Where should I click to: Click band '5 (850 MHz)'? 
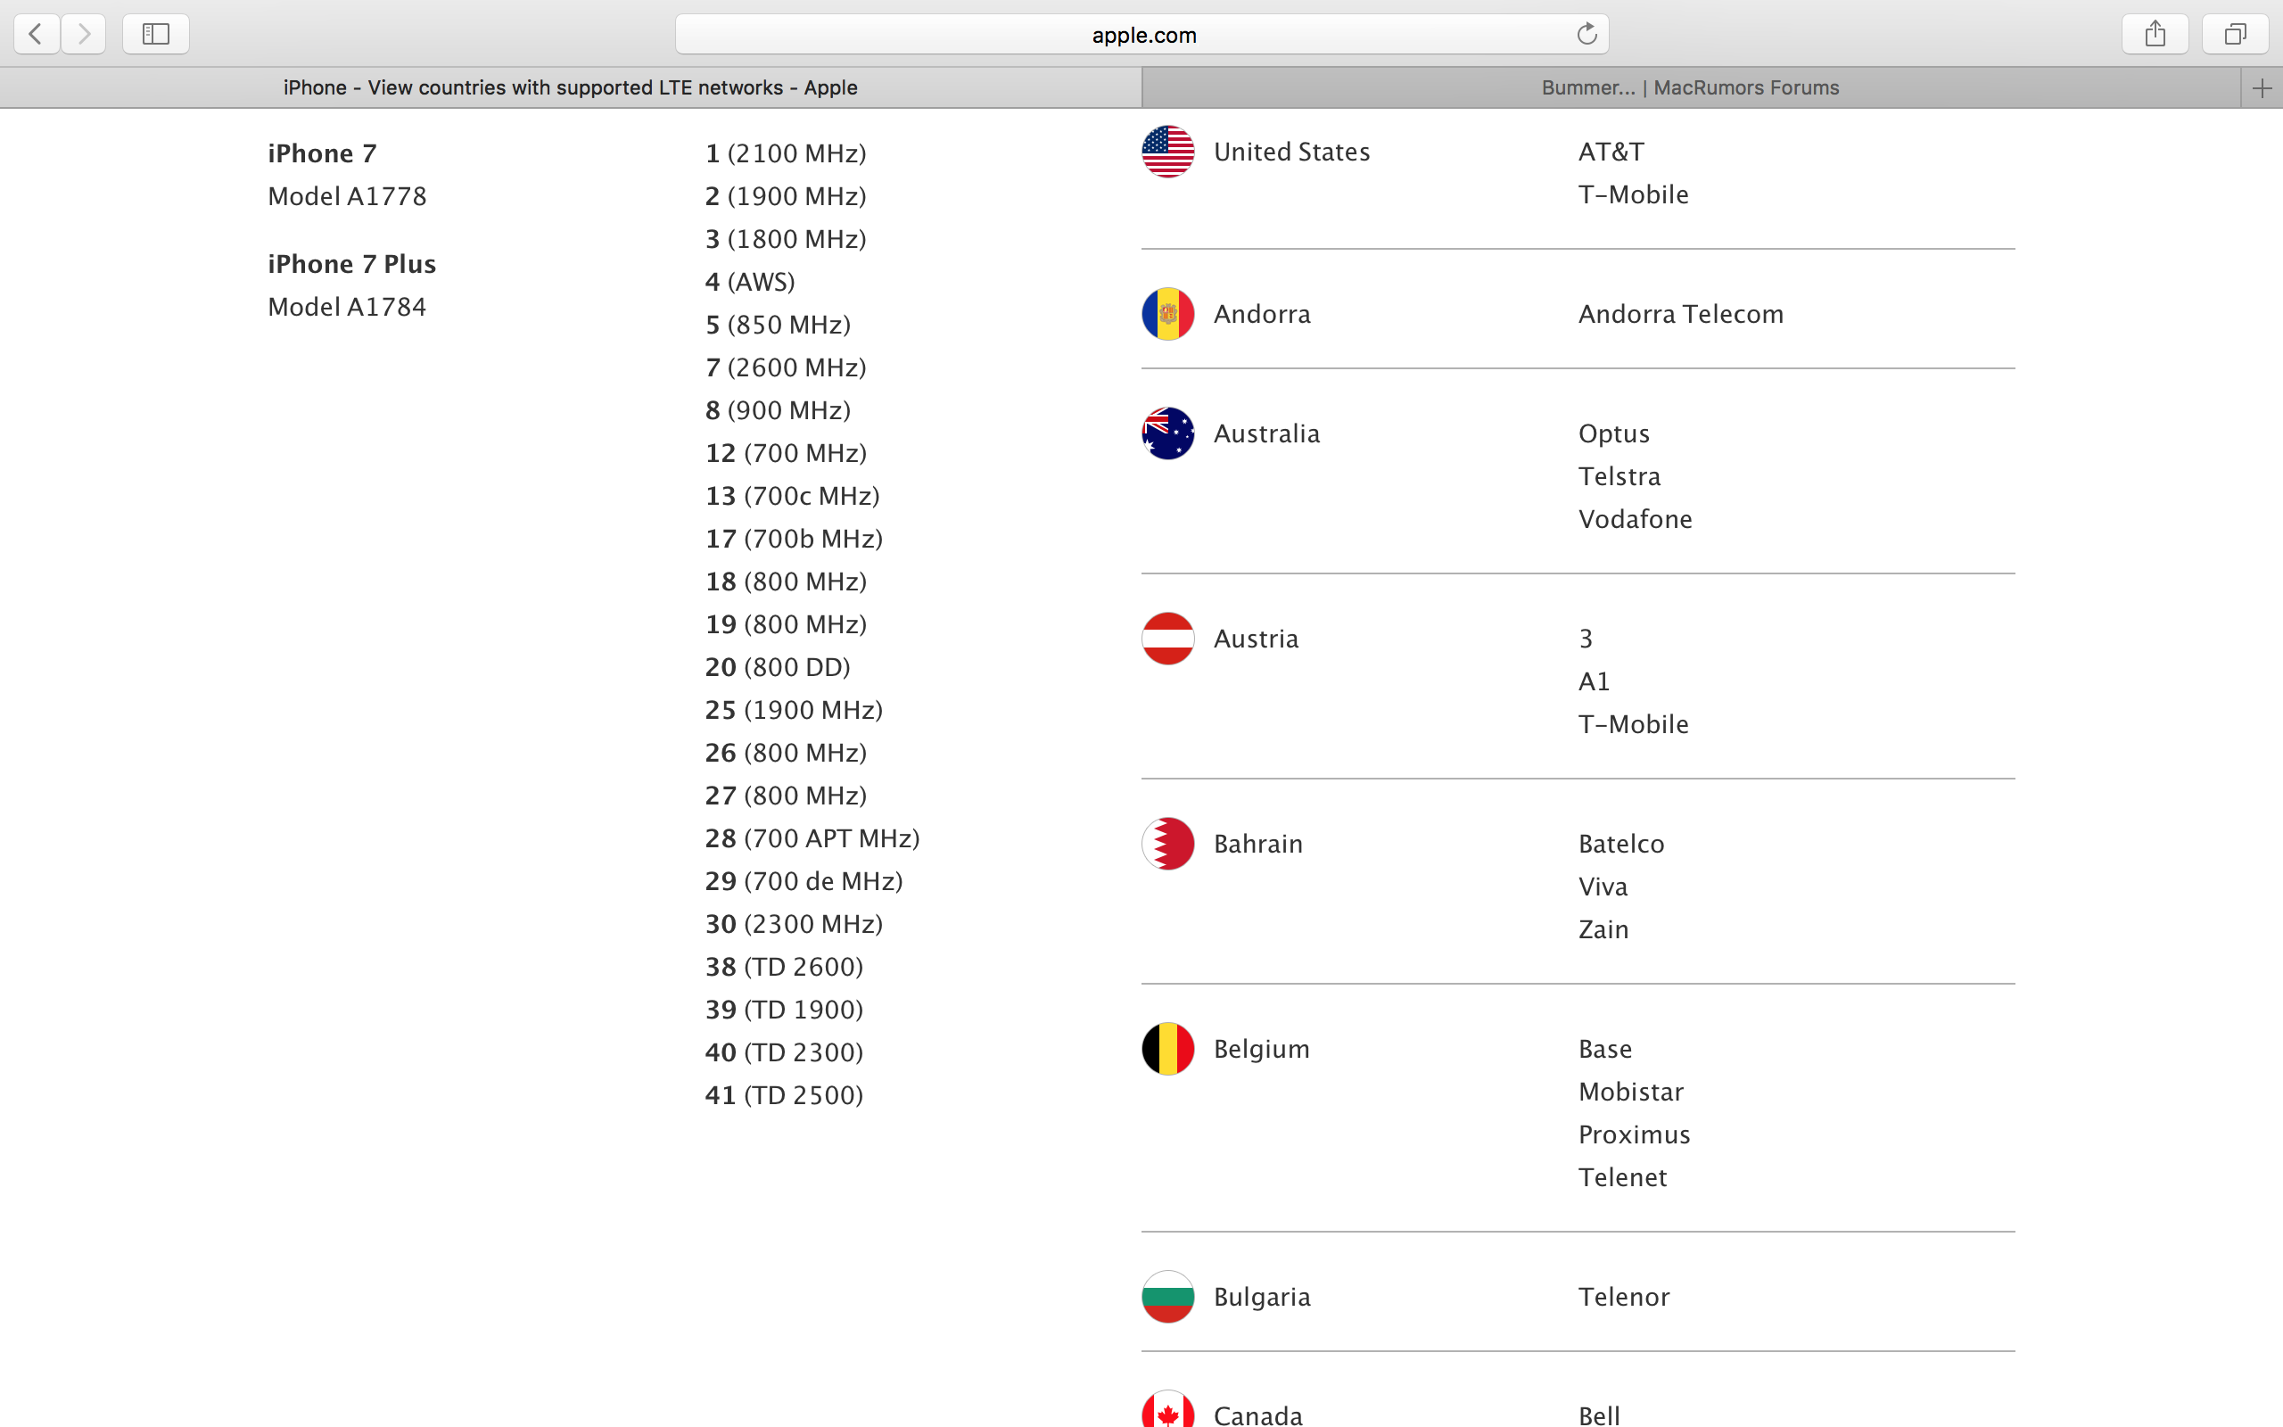[779, 325]
